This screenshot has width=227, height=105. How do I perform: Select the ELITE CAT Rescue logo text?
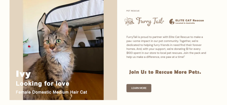189,21
